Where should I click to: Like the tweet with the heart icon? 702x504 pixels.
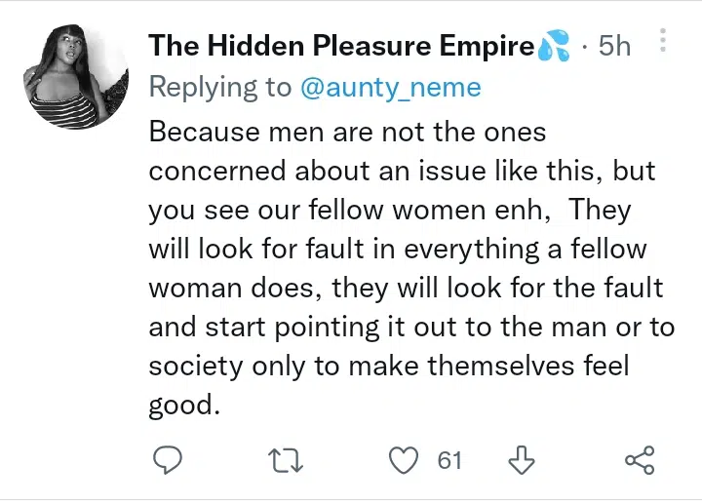pos(403,459)
